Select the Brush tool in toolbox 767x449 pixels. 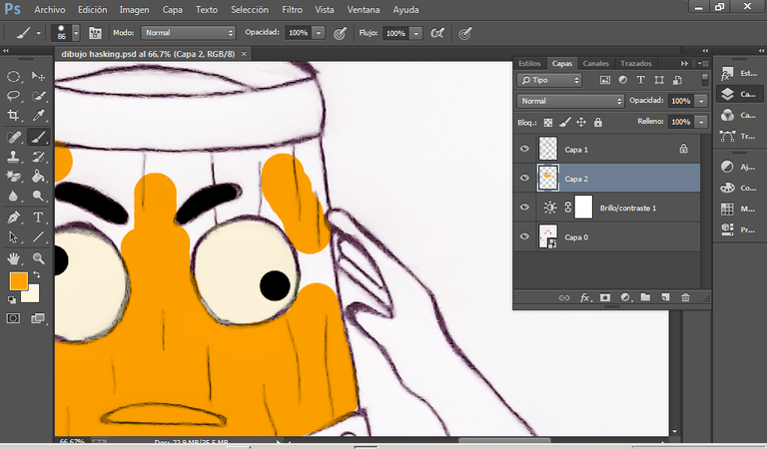pyautogui.click(x=38, y=138)
